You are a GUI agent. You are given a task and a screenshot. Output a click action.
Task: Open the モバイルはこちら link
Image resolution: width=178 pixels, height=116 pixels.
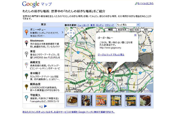point(145,3)
